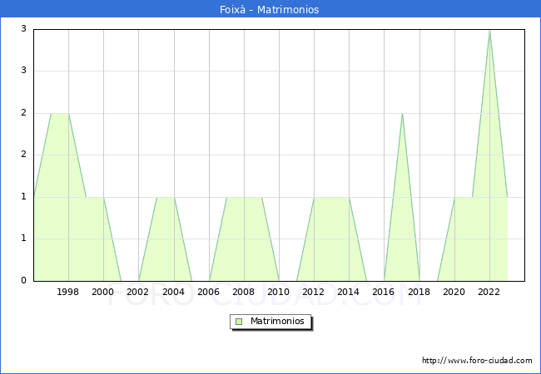The width and height of the screenshot is (541, 374).
Task: Click the chart title Foixà - Matrimonios
Action: coord(270,10)
